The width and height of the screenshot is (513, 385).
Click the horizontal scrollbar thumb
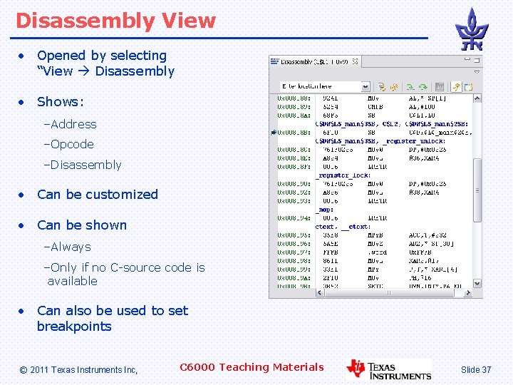pos(389,293)
